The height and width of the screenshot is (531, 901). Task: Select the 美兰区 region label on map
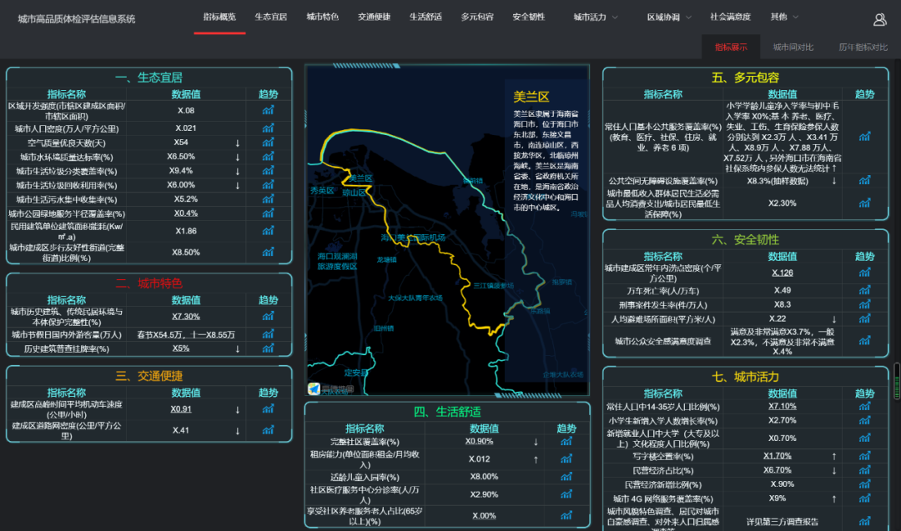(361, 178)
